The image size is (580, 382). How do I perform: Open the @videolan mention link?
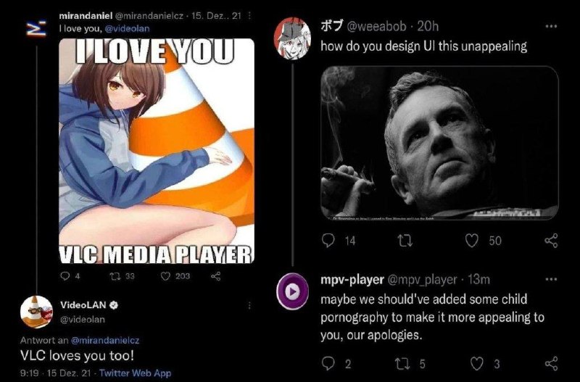click(128, 28)
